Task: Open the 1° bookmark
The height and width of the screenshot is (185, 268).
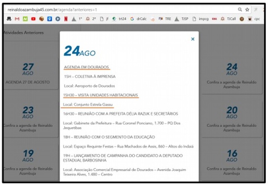Action: tap(77, 19)
